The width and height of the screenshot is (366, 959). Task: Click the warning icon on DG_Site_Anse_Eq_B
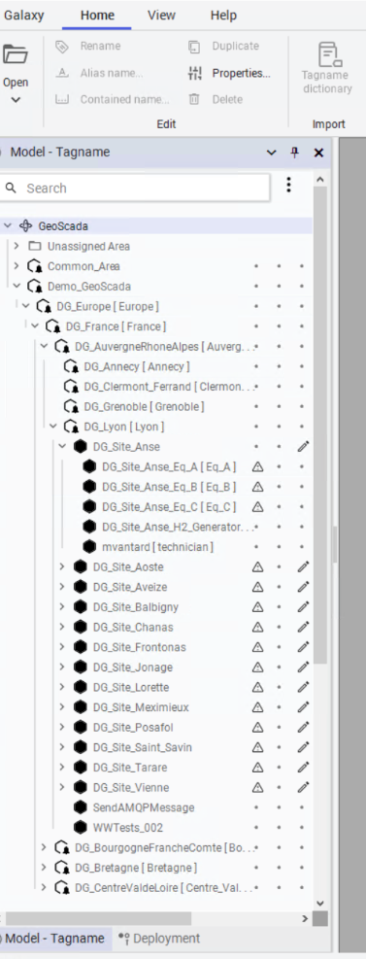click(257, 487)
